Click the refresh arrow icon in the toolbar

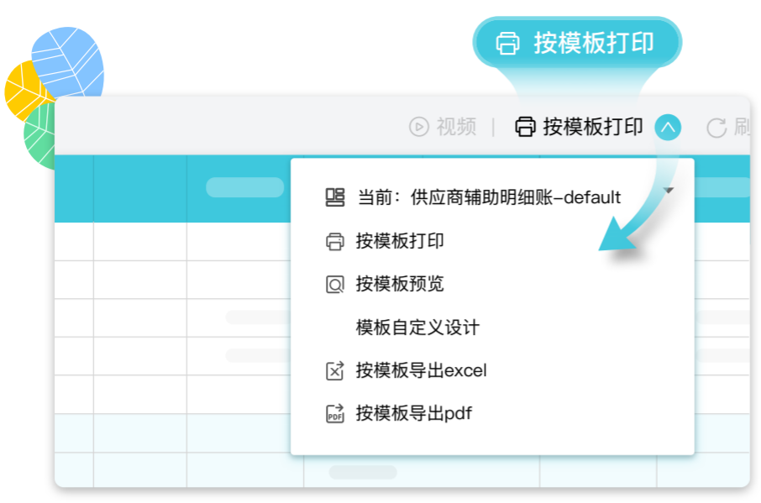coord(716,128)
